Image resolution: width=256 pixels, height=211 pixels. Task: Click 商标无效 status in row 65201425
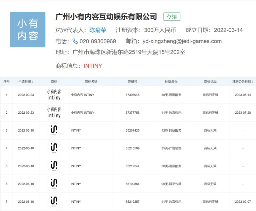tap(210, 131)
